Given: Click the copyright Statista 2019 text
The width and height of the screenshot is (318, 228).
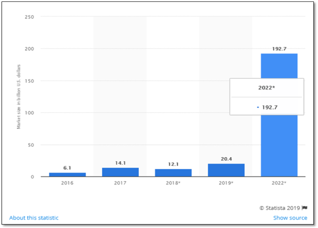Looking at the screenshot, I should 280,208.
